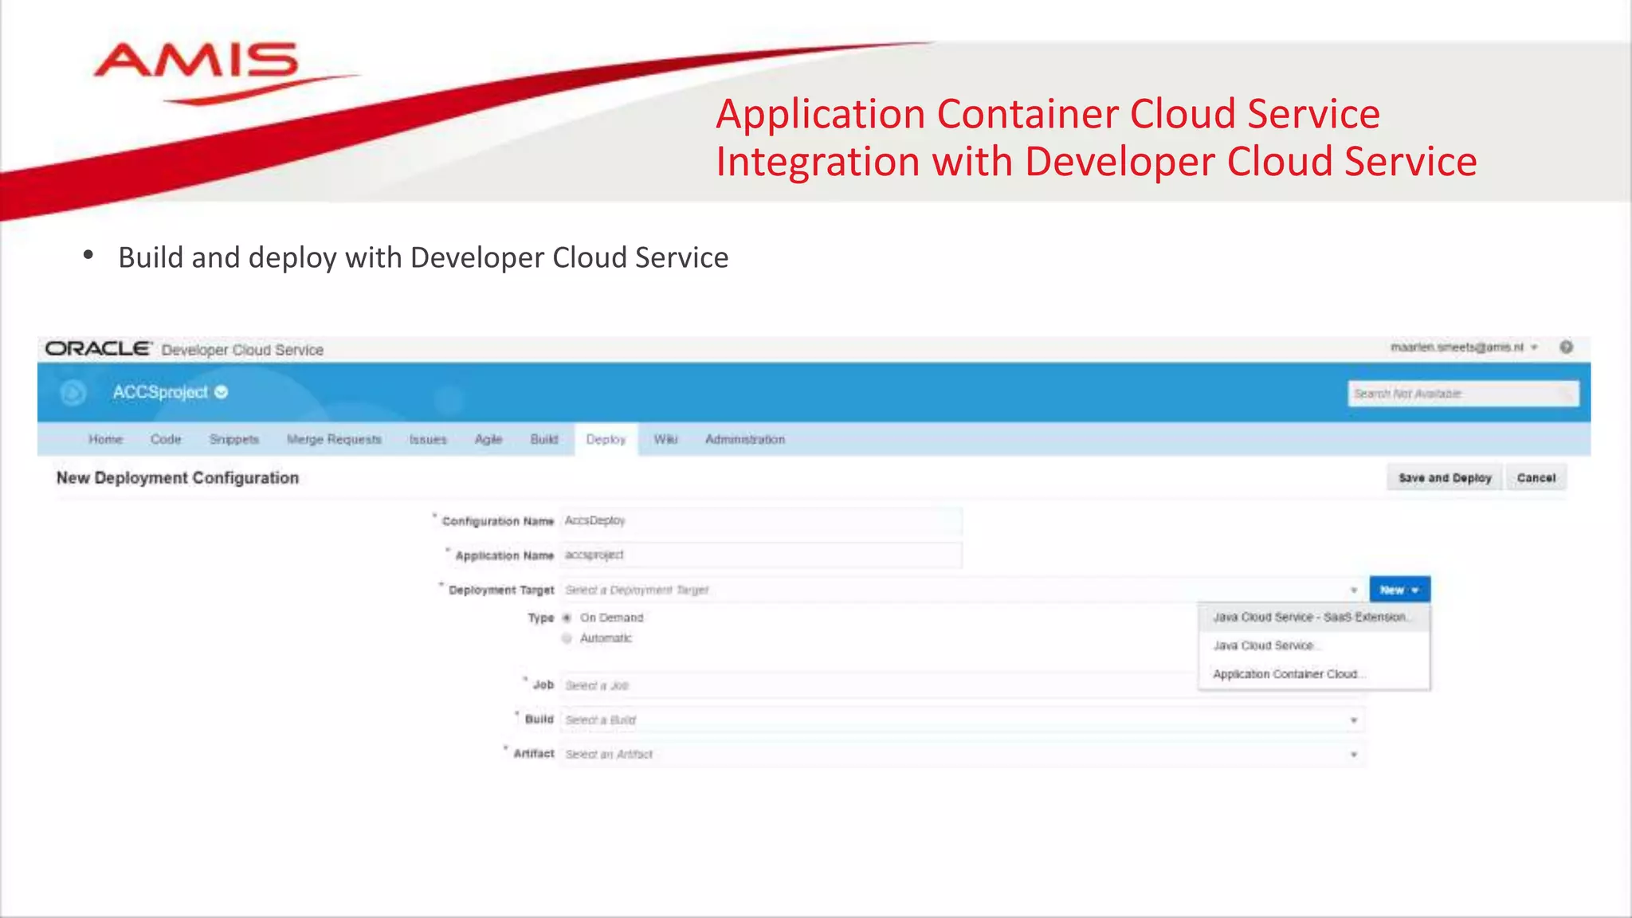The height and width of the screenshot is (918, 1632).
Task: Open the Merge Requests tab
Action: point(334,439)
